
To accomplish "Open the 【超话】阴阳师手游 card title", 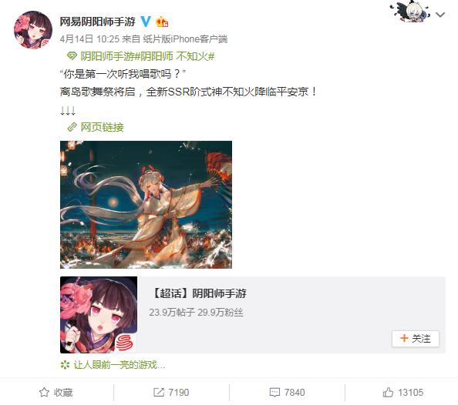I will [199, 293].
